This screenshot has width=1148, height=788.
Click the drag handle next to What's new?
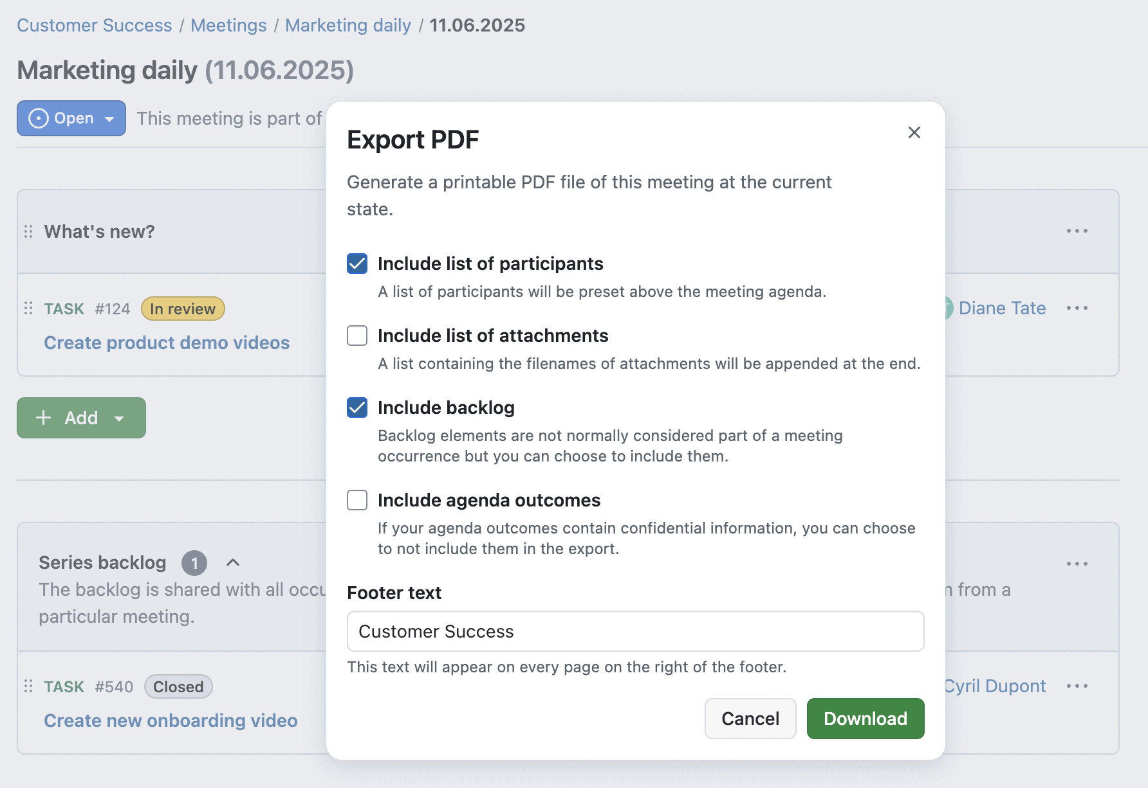click(27, 231)
